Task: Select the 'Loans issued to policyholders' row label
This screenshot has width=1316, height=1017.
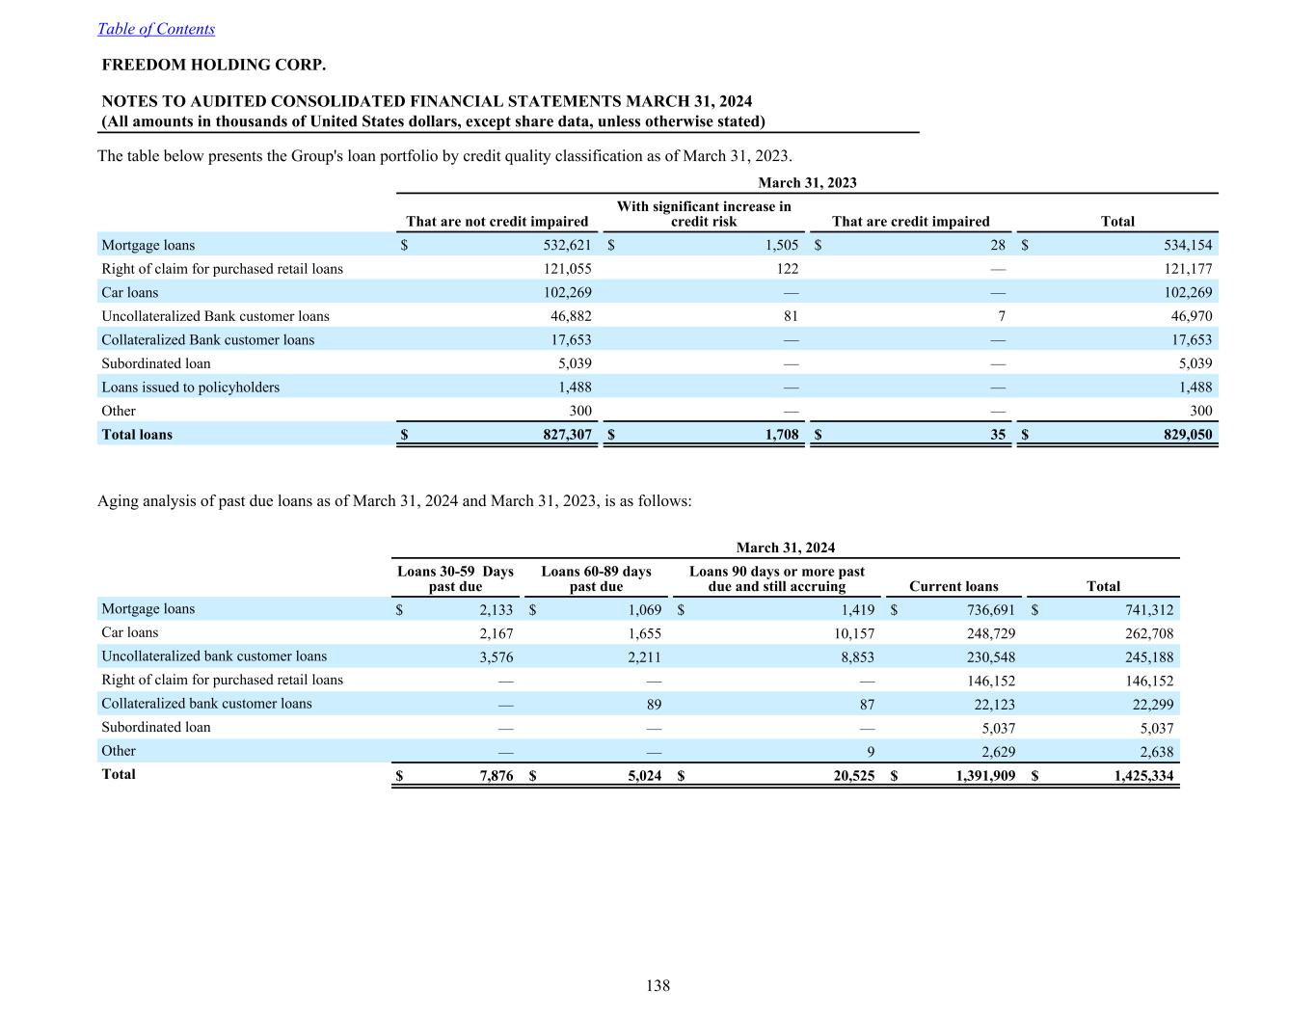Action: [190, 388]
